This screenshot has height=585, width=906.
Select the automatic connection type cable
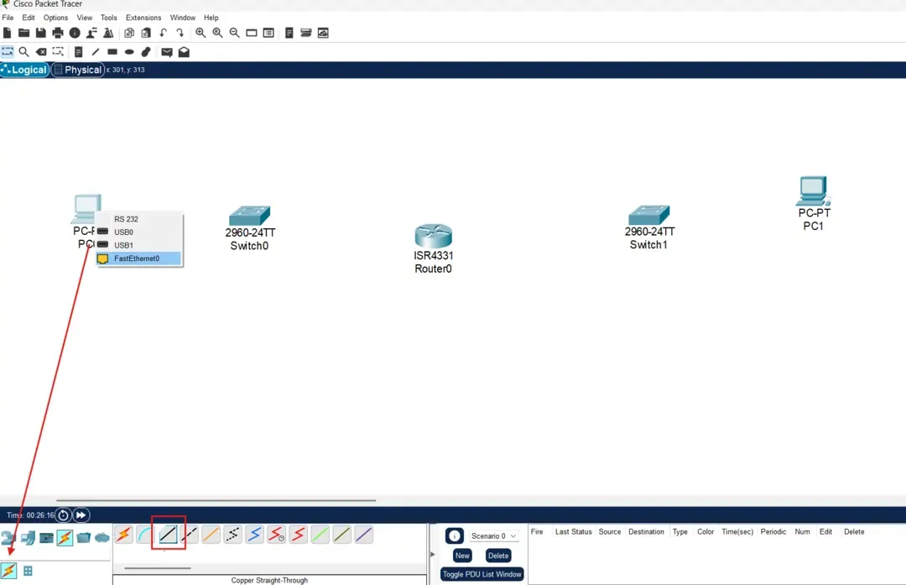pos(123,535)
